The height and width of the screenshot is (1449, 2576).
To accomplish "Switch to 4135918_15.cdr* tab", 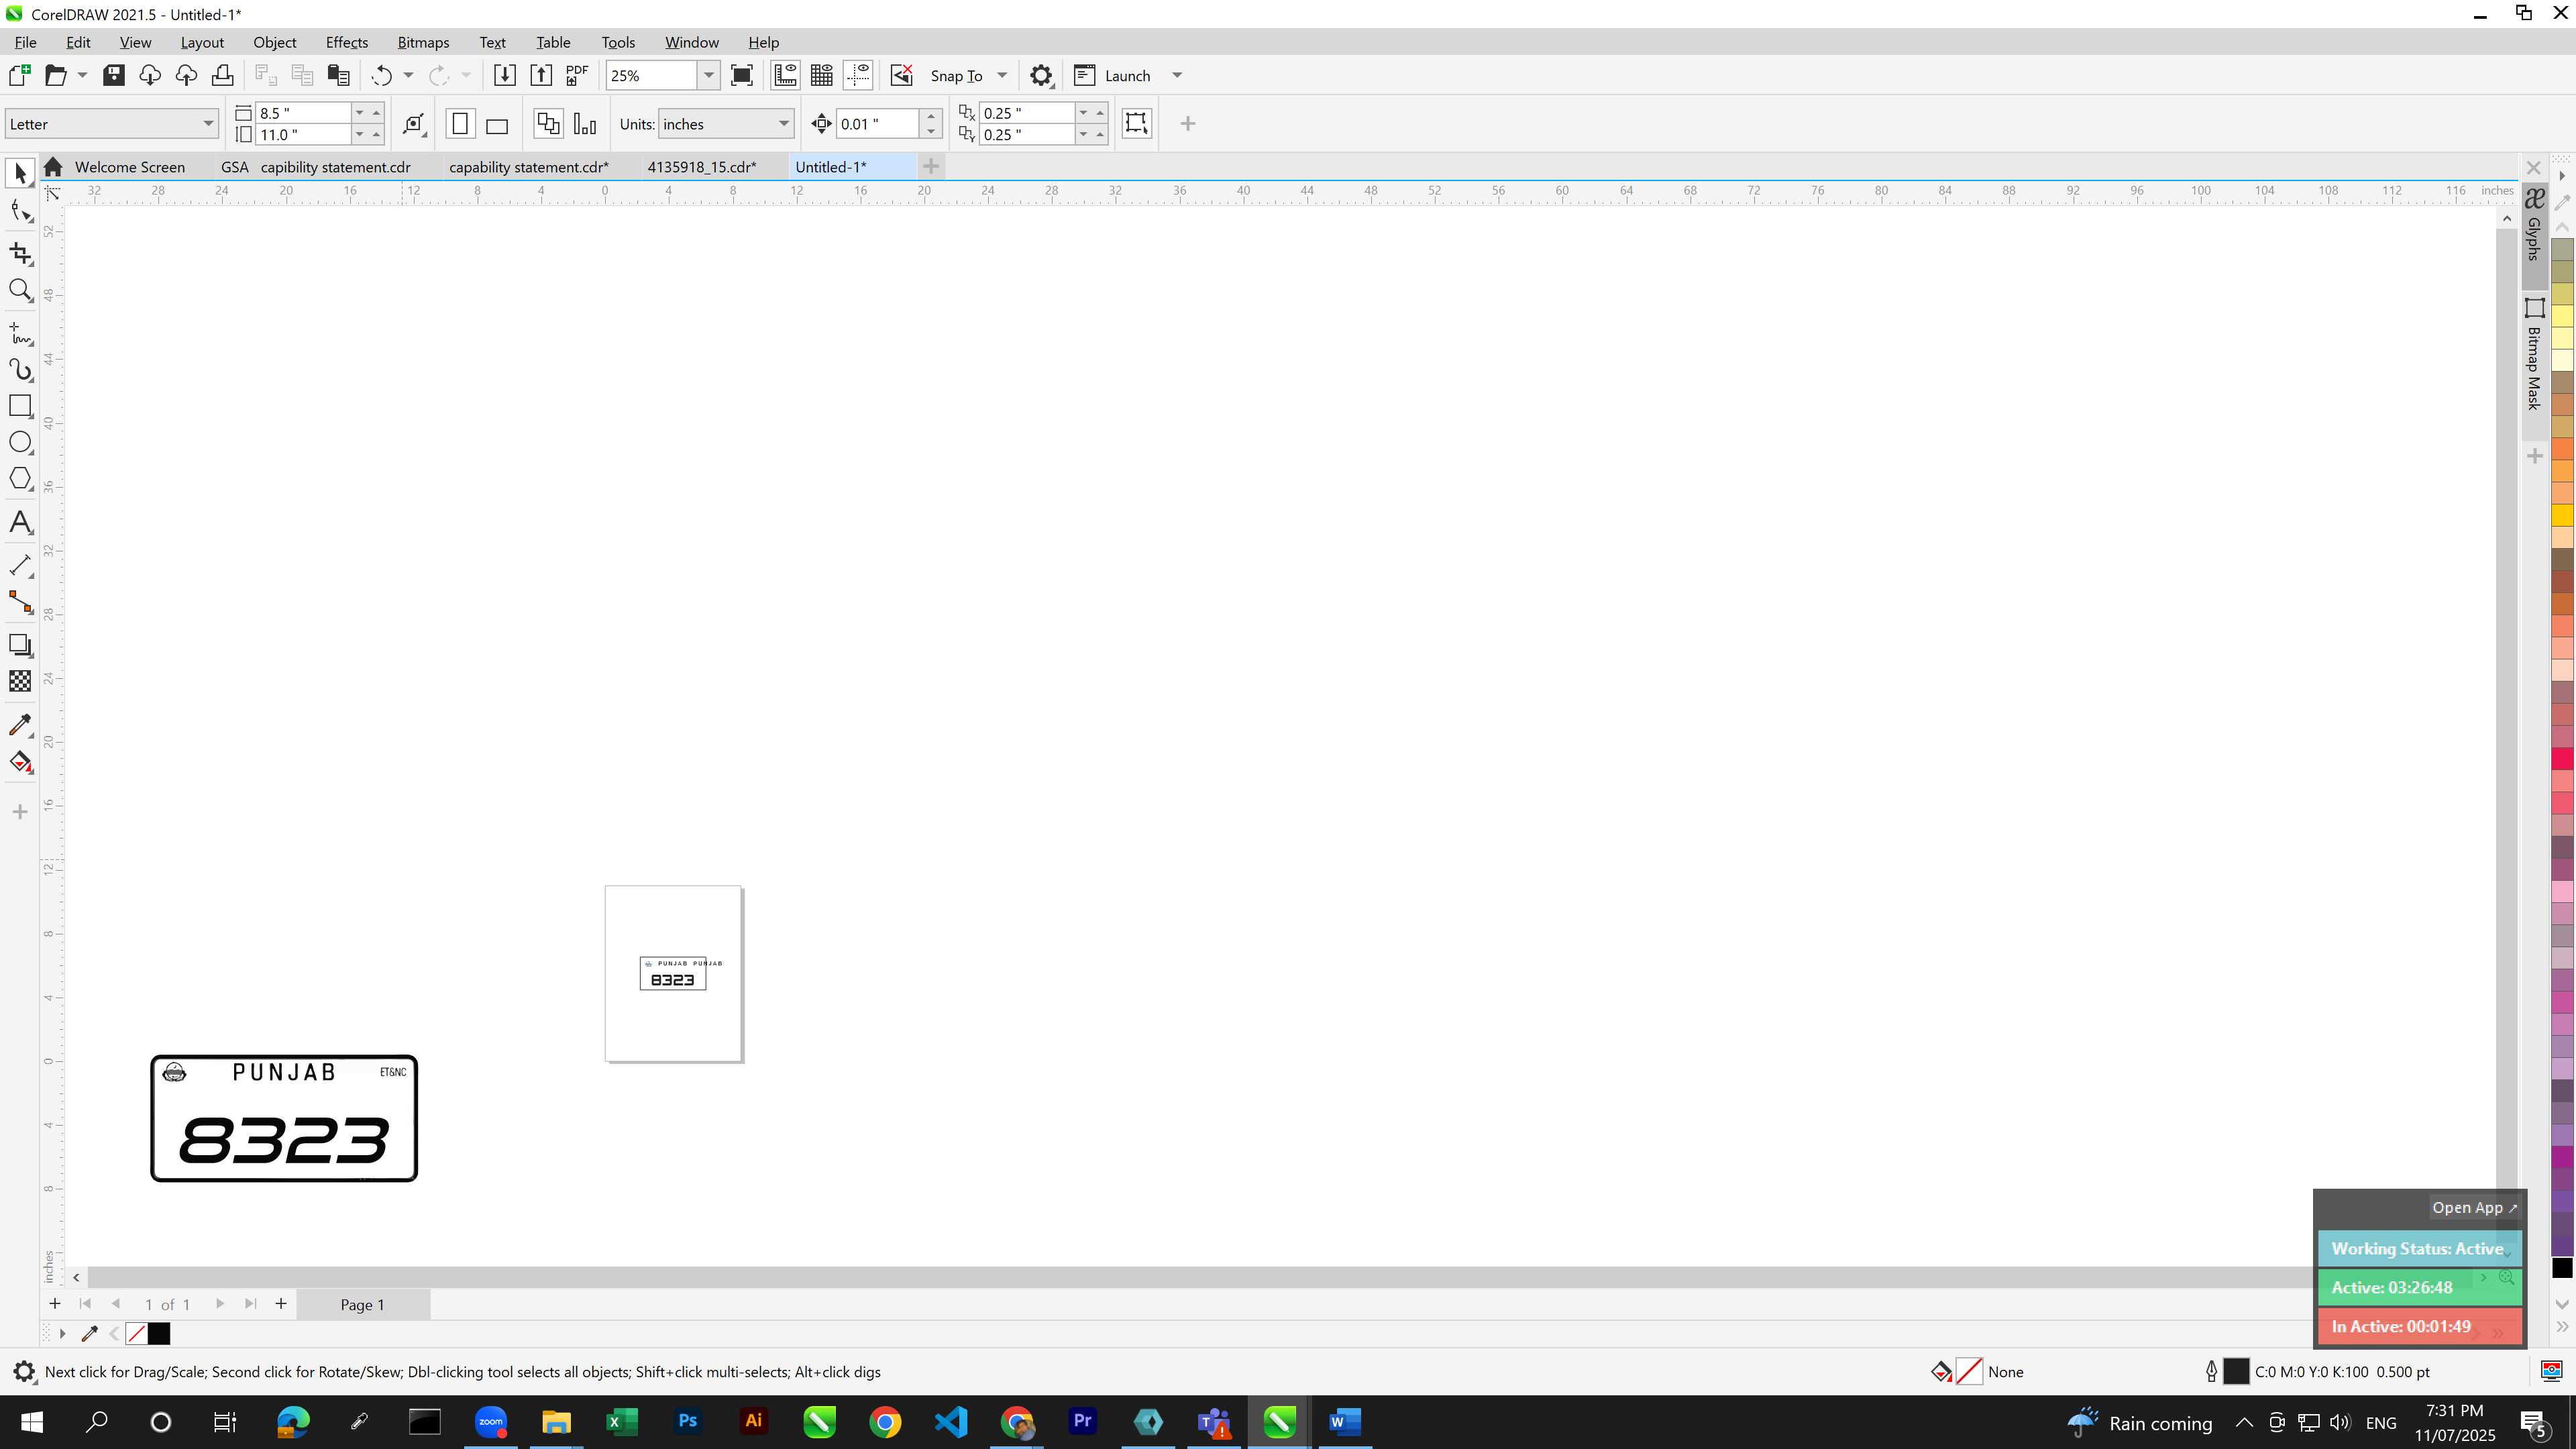I will click(x=702, y=167).
